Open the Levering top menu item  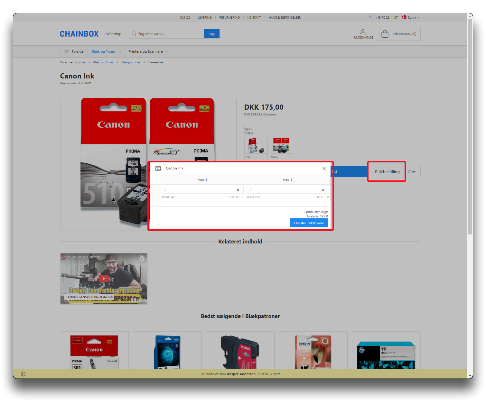(204, 18)
